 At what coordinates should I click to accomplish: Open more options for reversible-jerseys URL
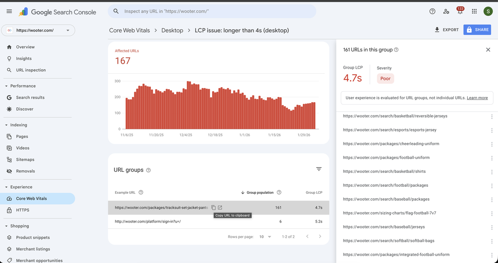point(492,117)
